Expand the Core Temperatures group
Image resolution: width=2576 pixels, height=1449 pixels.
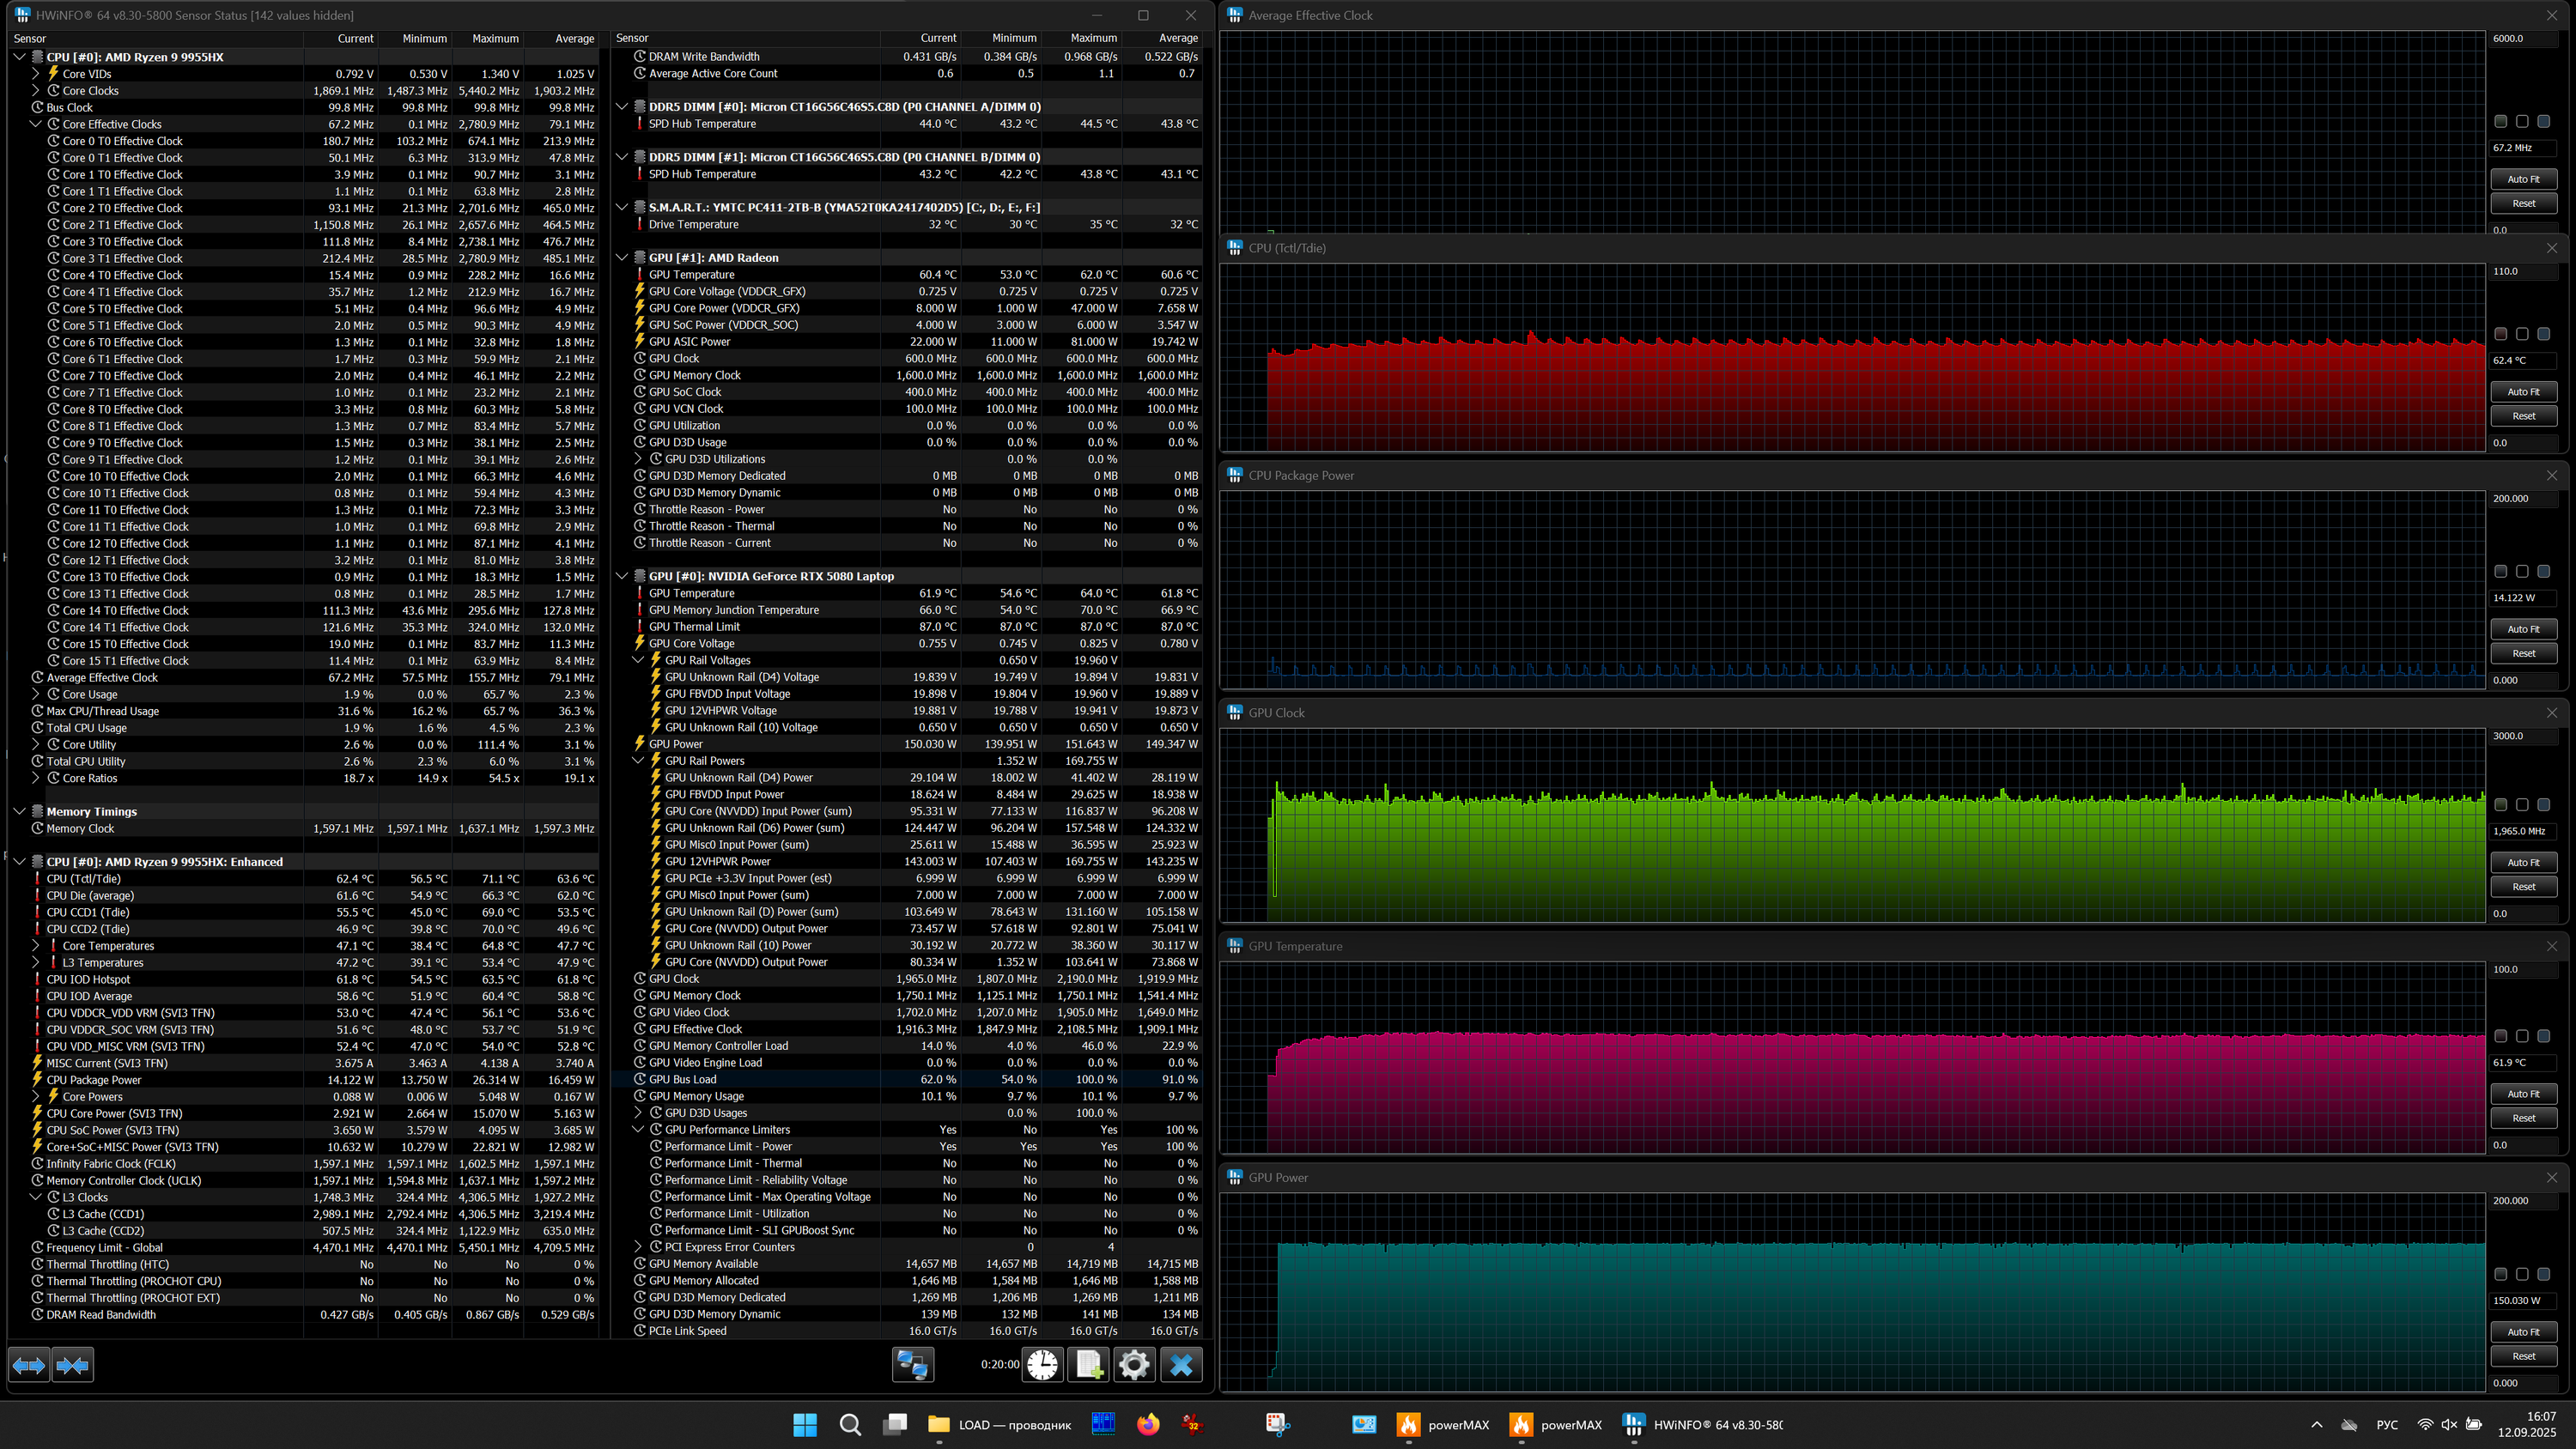[x=36, y=946]
